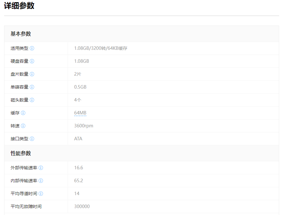Open the 盘片数量 info tooltip icon

point(32,74)
